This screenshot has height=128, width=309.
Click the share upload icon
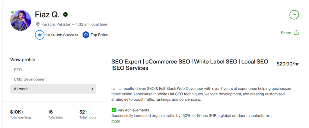click(296, 33)
